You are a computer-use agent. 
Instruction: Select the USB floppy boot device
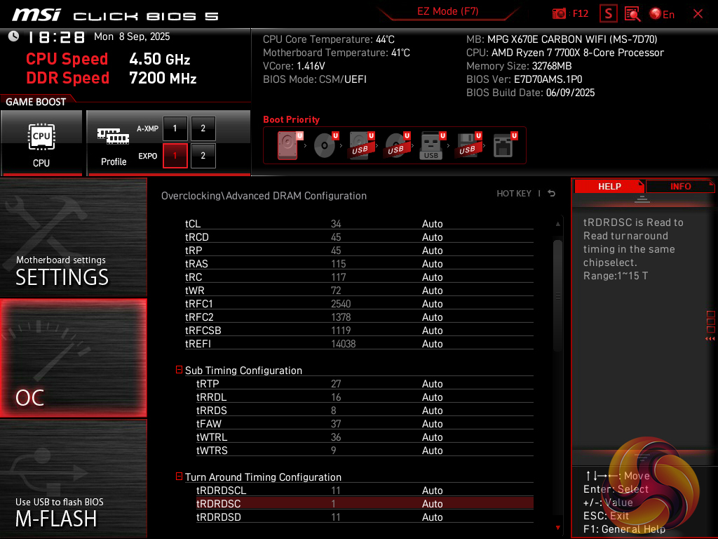[468, 145]
